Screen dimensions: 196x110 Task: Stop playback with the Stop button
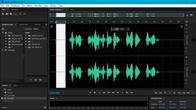point(90,93)
